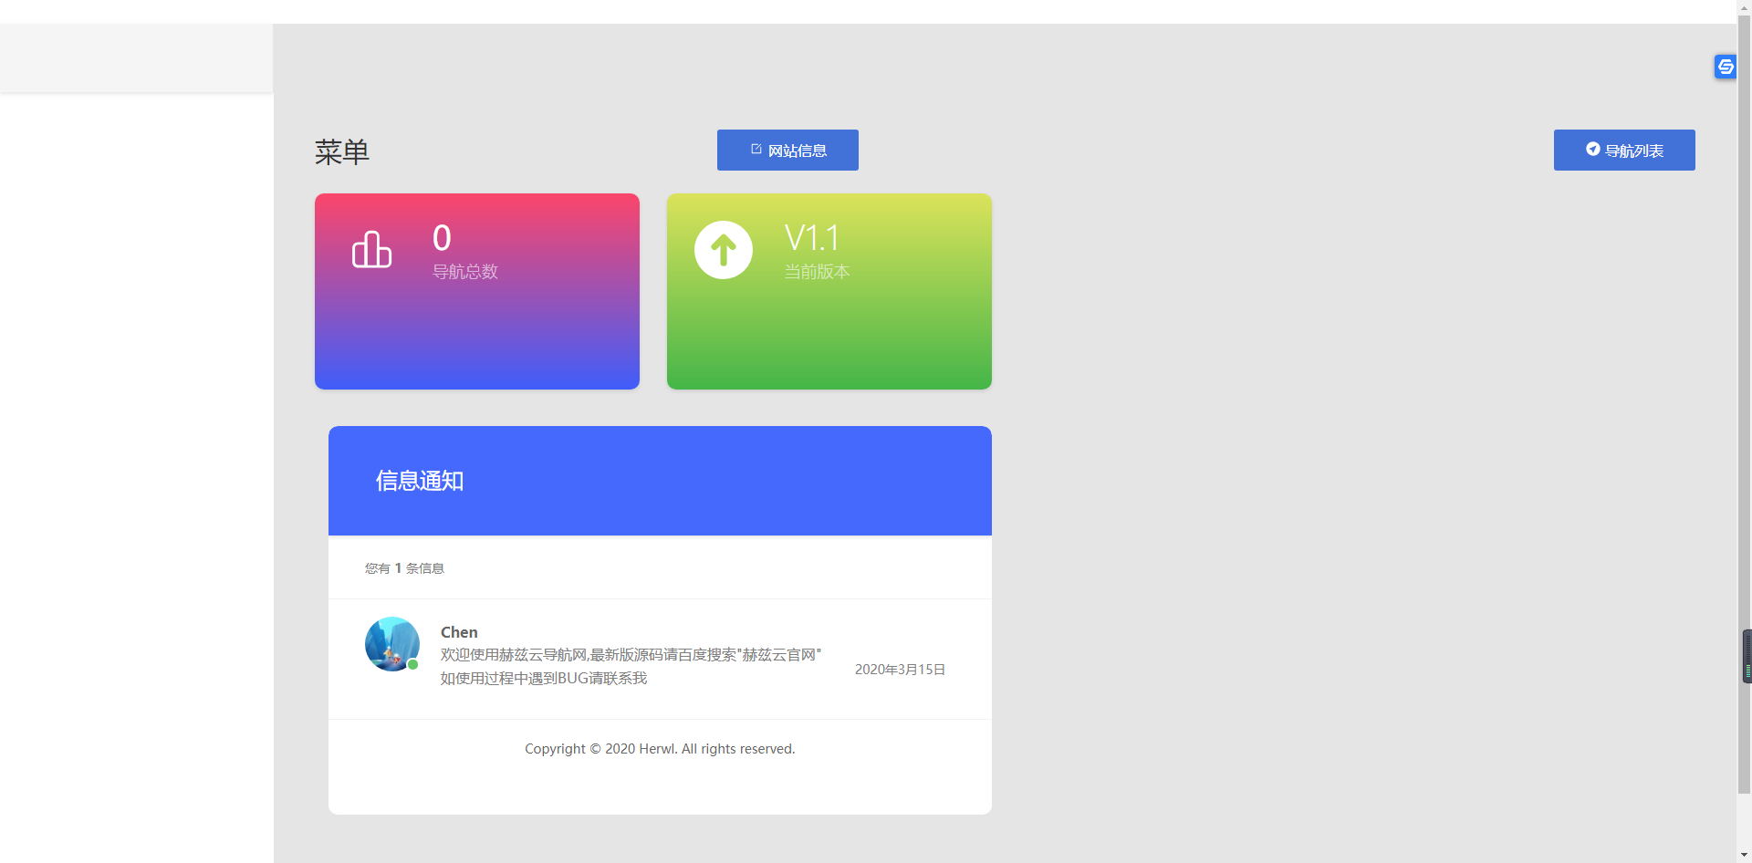Click the edit icon beside 网站信息

tap(756, 149)
